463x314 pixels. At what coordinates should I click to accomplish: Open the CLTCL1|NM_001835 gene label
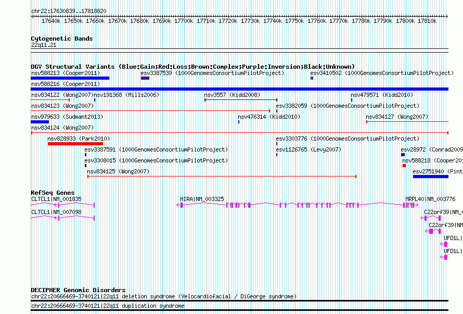56,199
